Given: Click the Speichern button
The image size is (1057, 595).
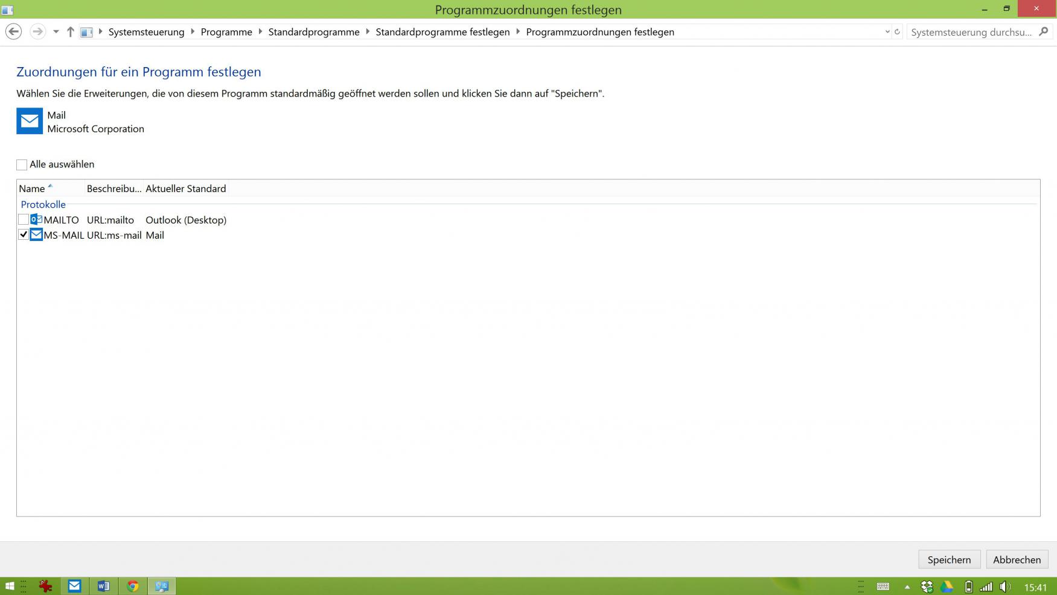Looking at the screenshot, I should point(949,559).
